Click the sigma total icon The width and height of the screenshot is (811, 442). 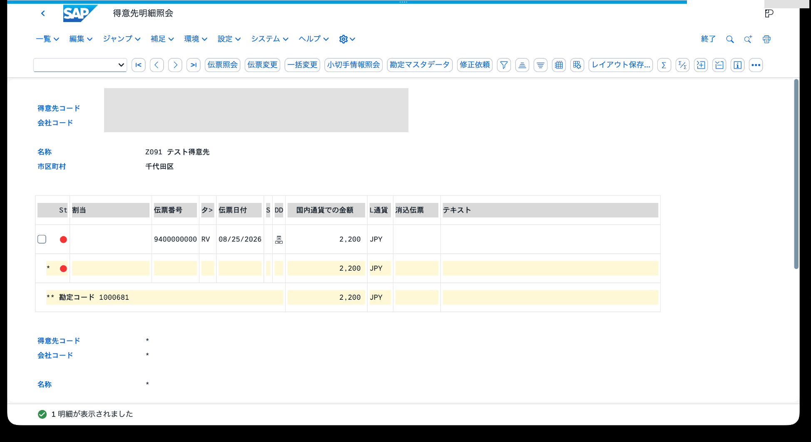point(664,65)
